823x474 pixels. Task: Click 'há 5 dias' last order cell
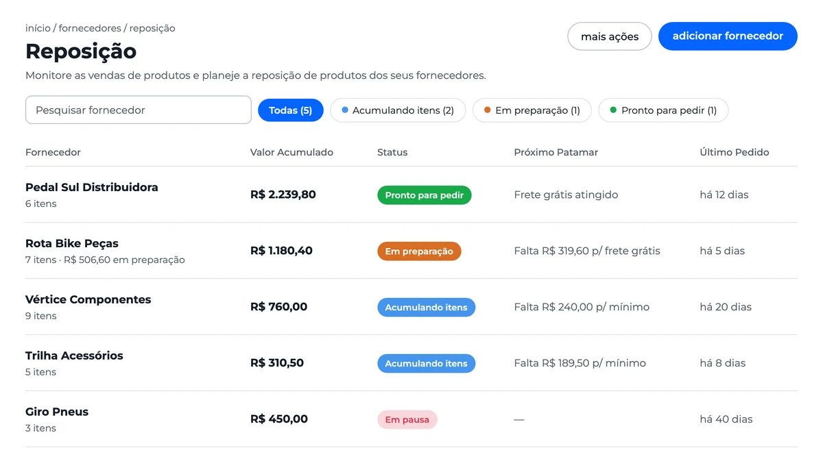click(x=722, y=251)
